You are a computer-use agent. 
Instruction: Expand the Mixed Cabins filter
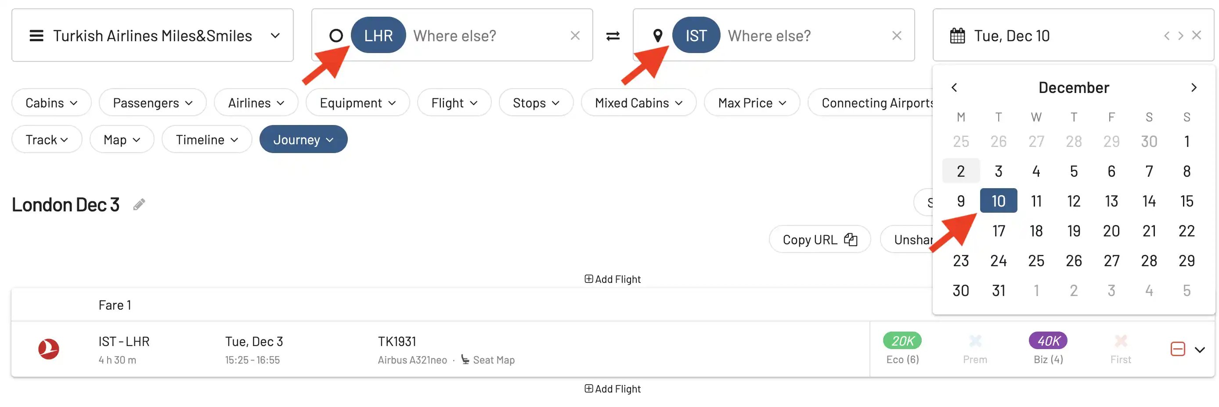point(639,103)
